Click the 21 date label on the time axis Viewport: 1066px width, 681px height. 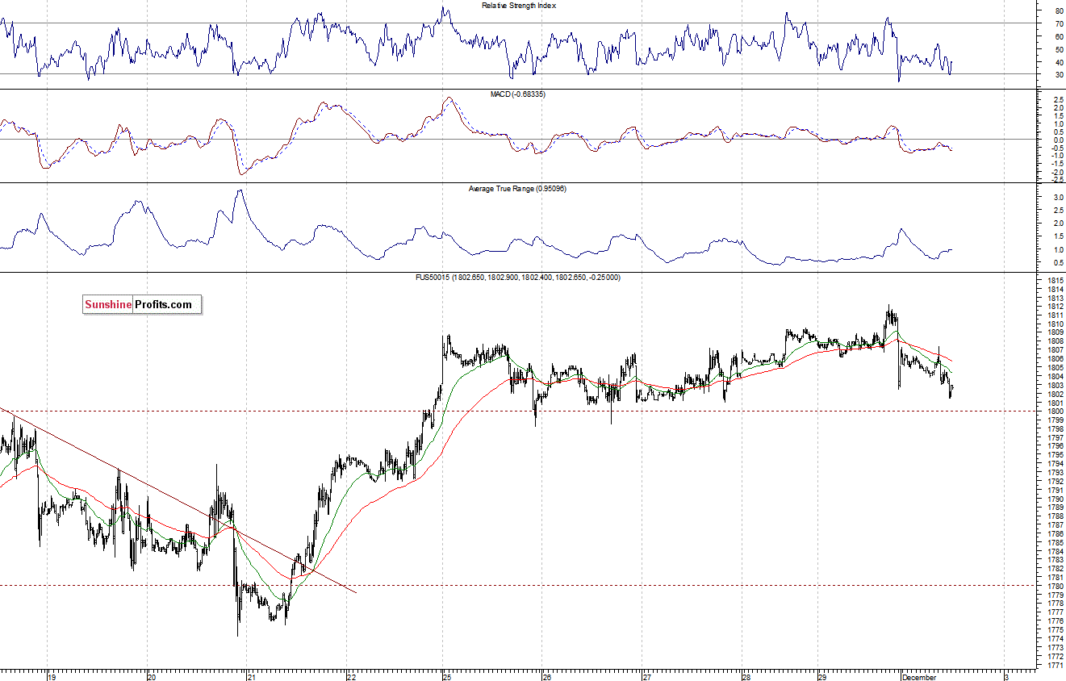tap(251, 676)
